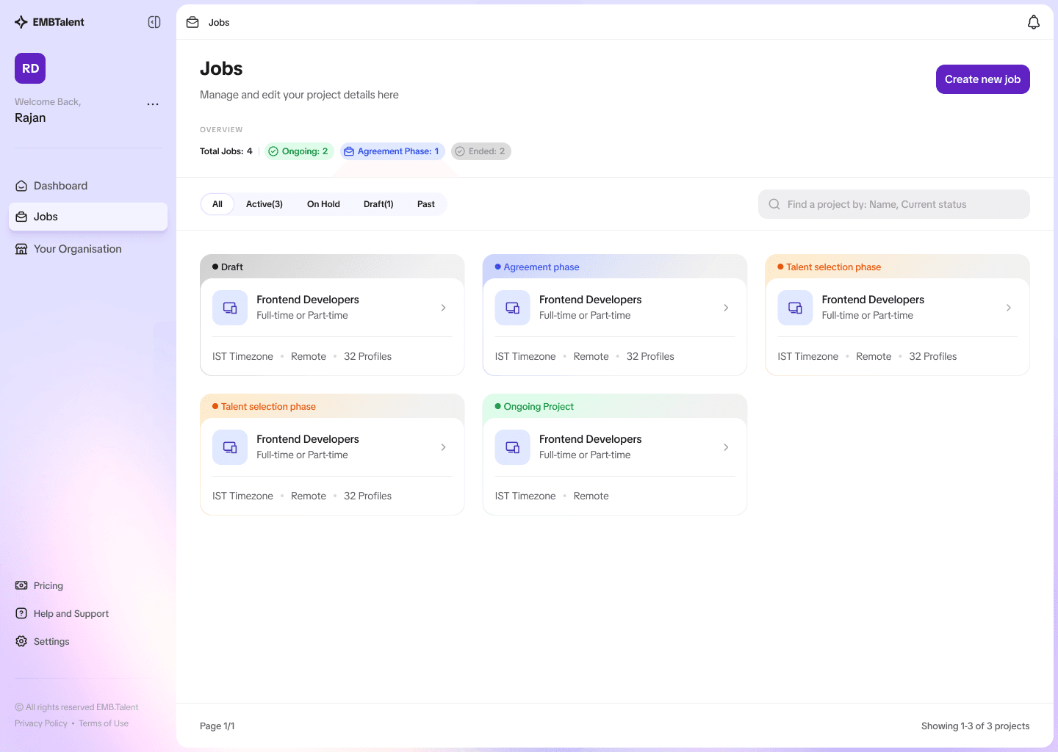1058x752 pixels.
Task: Click the Pricing tag icon
Action: pyautogui.click(x=21, y=585)
